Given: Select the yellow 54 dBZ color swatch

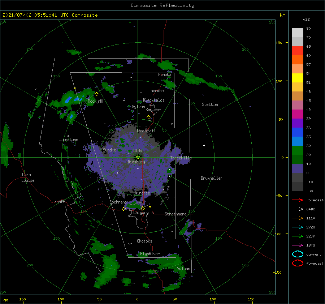Looking at the screenshot, I should click(x=298, y=78).
